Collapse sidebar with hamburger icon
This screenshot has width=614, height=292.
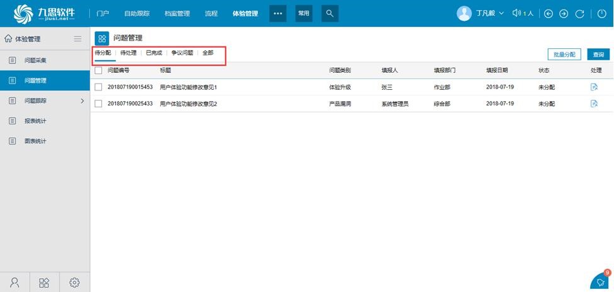pos(78,39)
